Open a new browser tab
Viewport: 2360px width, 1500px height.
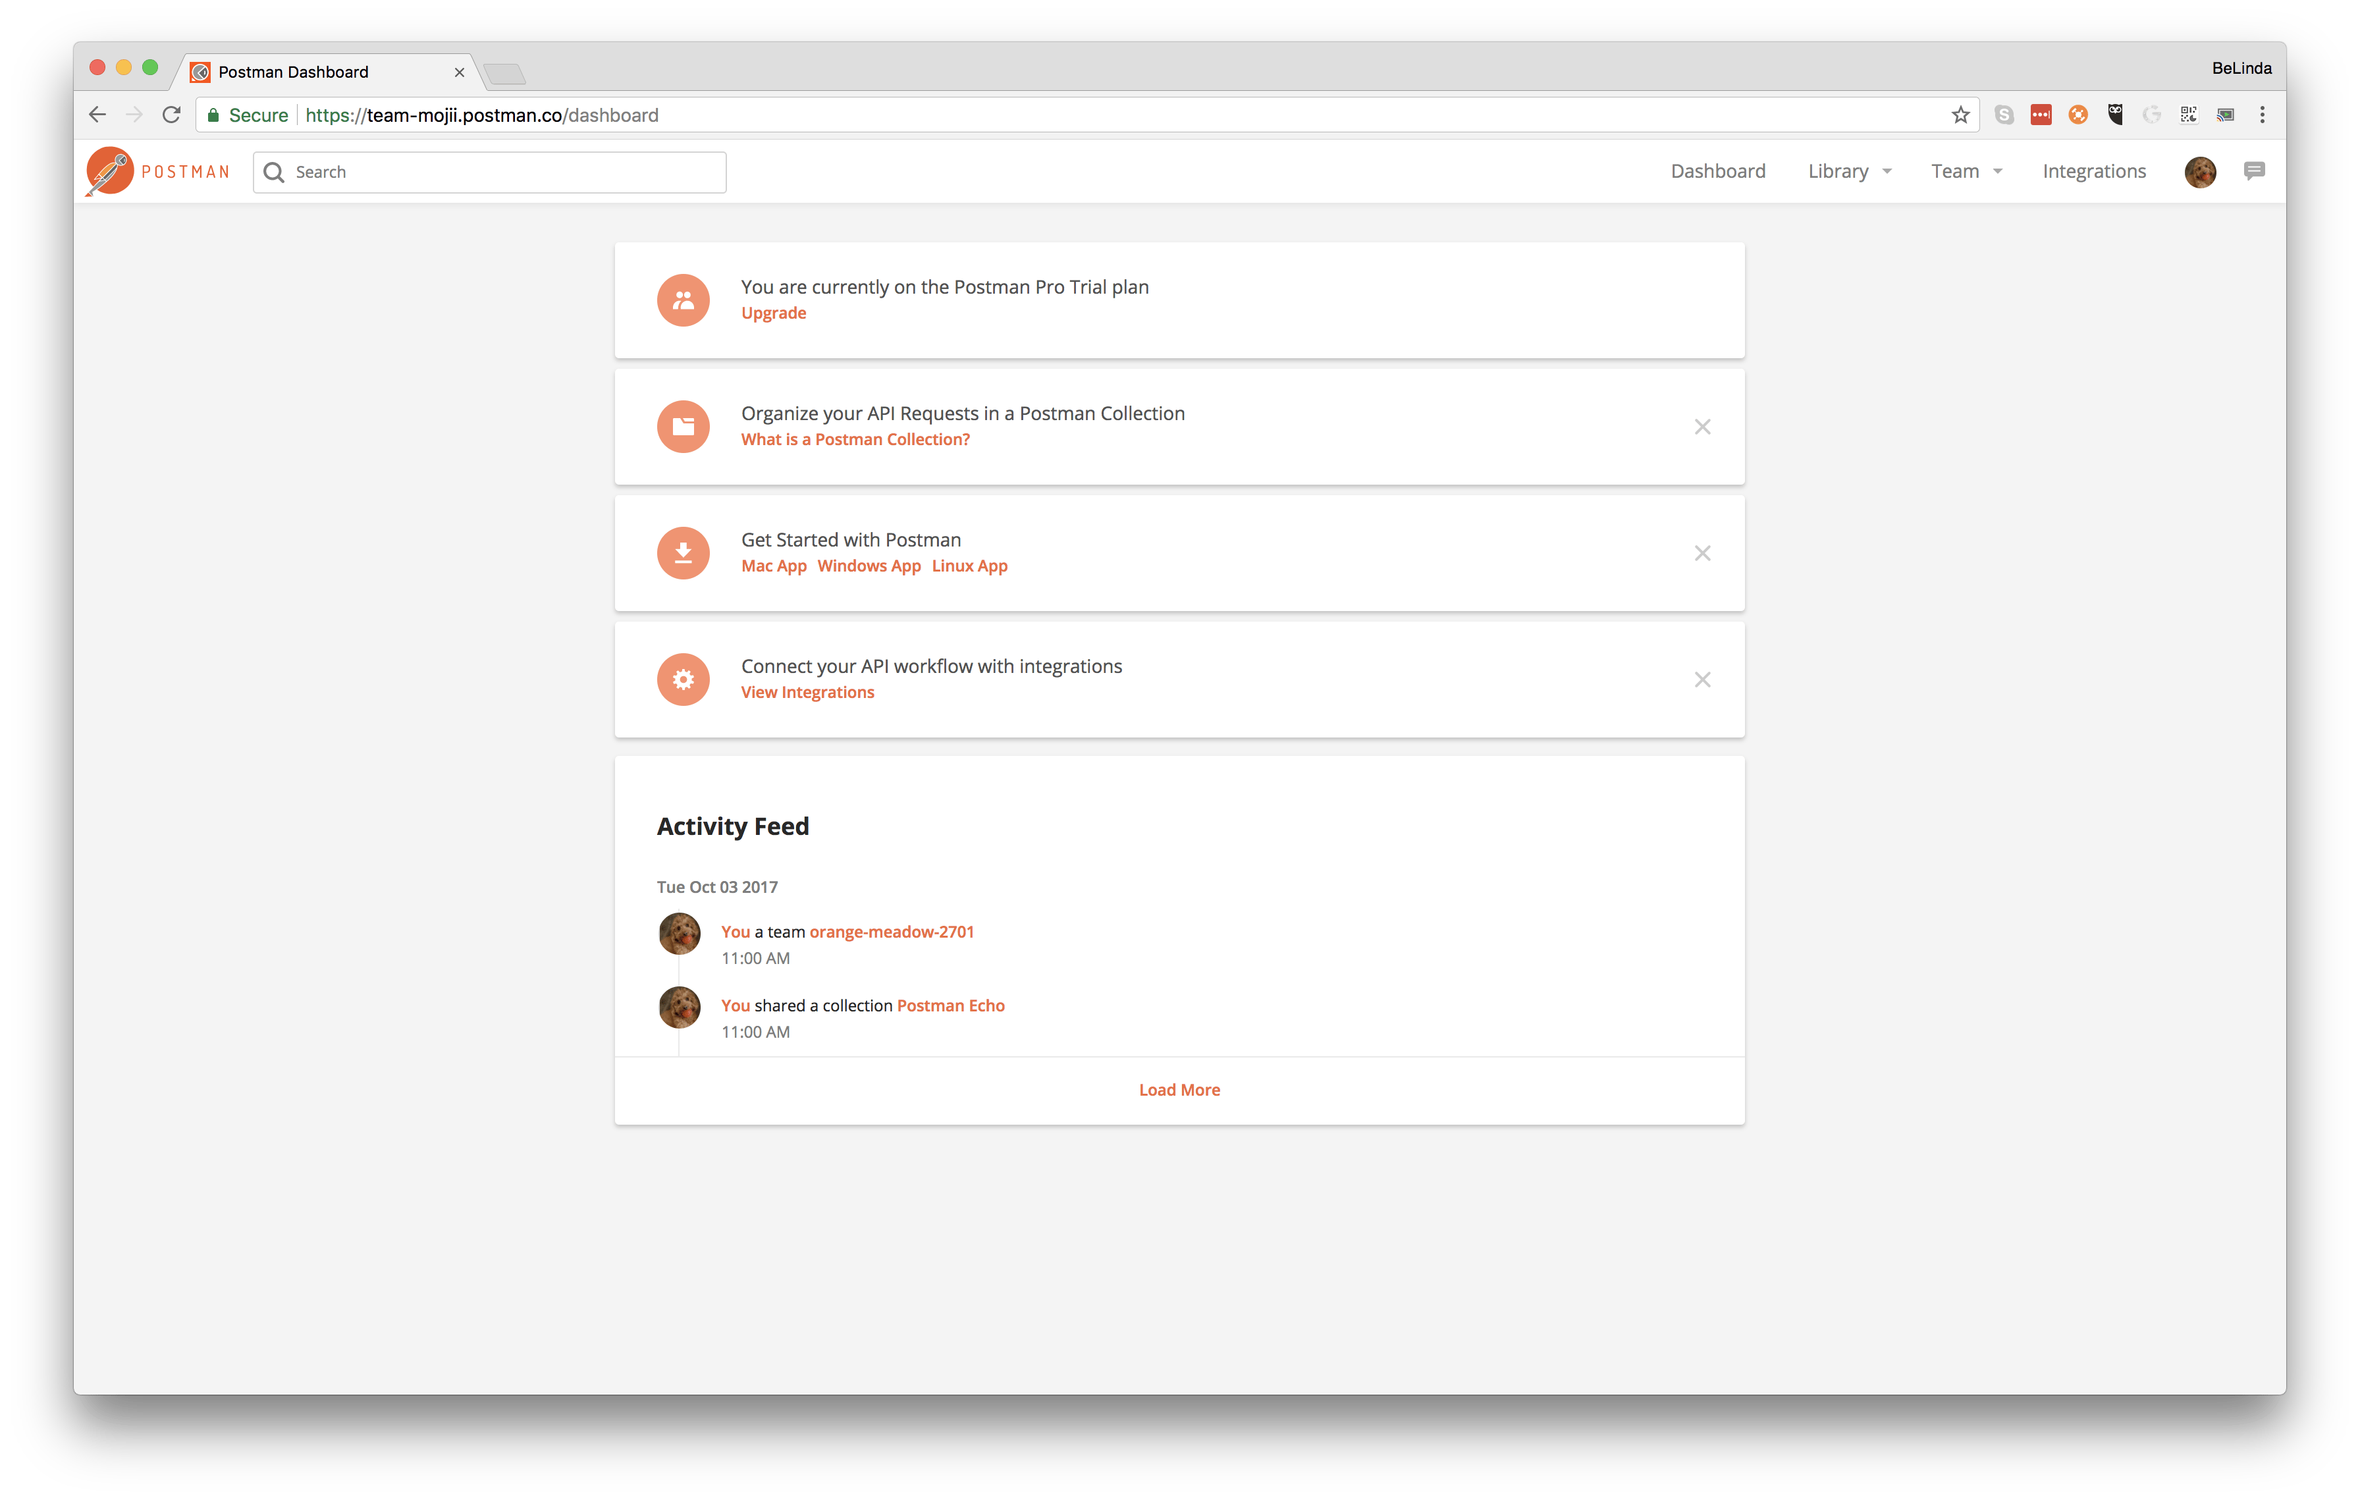(x=505, y=74)
